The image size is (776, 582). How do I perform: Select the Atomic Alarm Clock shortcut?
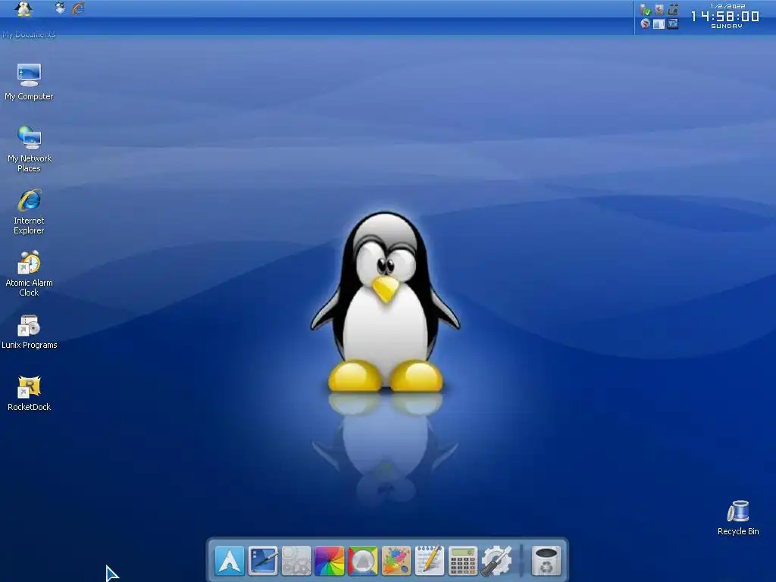tap(29, 274)
